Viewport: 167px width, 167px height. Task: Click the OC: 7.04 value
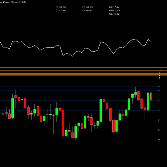[114, 7]
